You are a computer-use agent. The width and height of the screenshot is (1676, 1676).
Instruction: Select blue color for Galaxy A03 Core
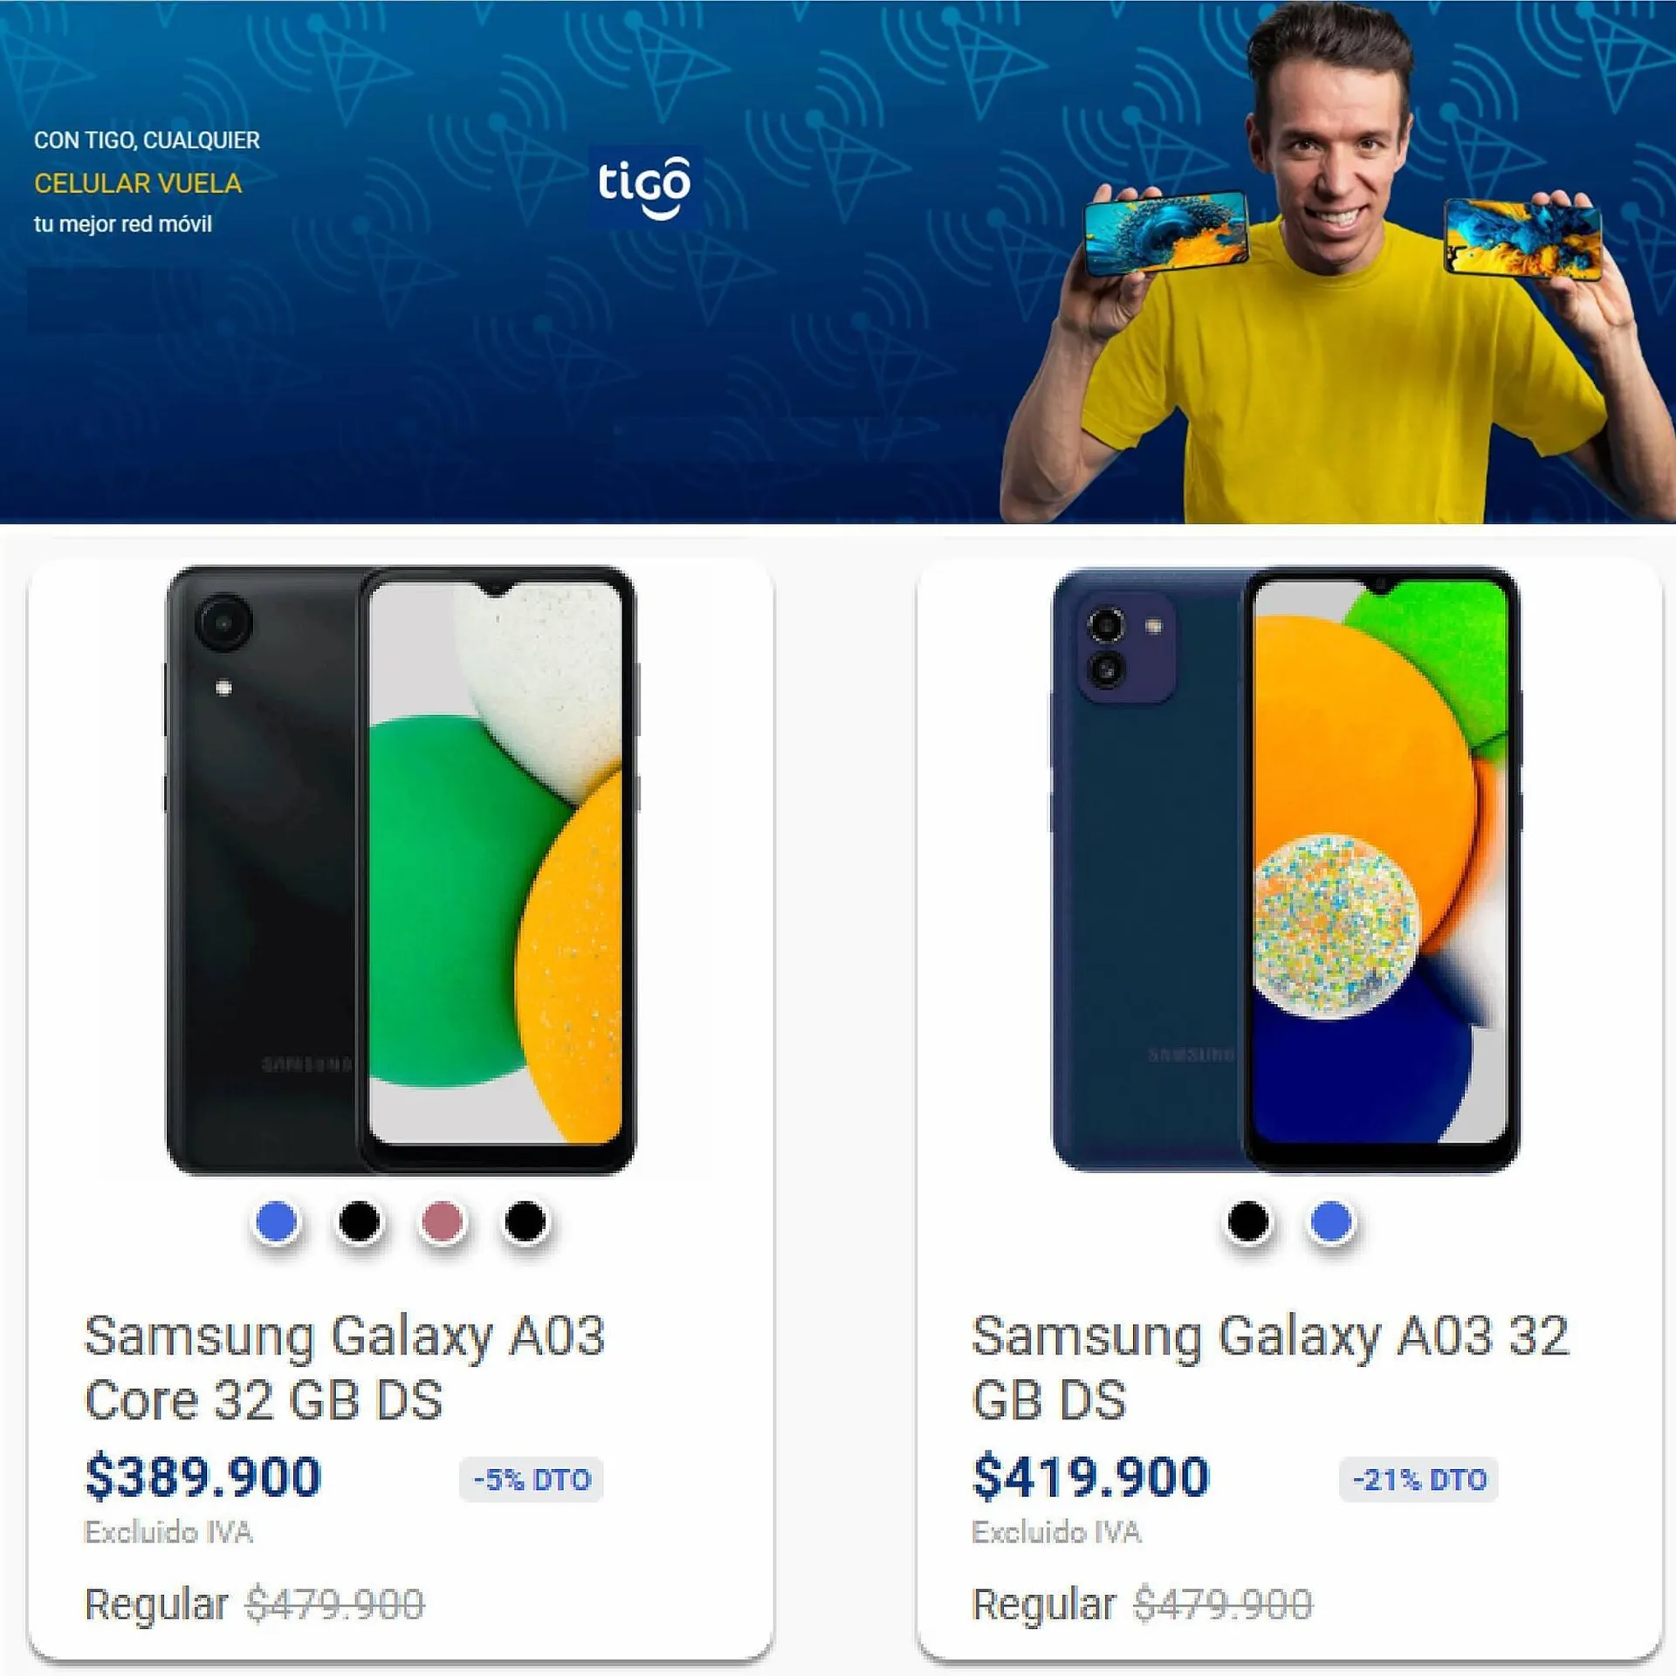click(x=277, y=1221)
